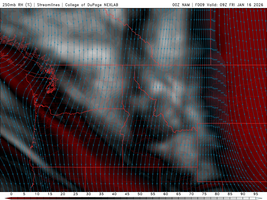Viewport: 267px width, 200px height.
Task: Click the "F009" forecast hour label
Action: click(200, 5)
